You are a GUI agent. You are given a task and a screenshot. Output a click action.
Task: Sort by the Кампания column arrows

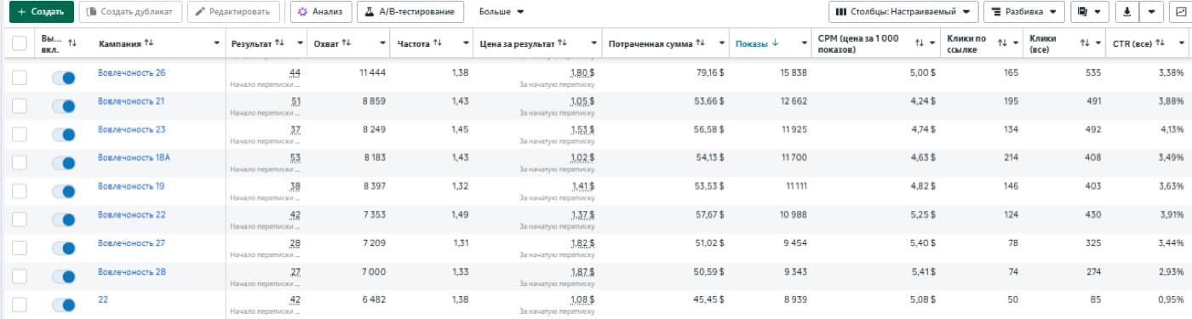[150, 43]
